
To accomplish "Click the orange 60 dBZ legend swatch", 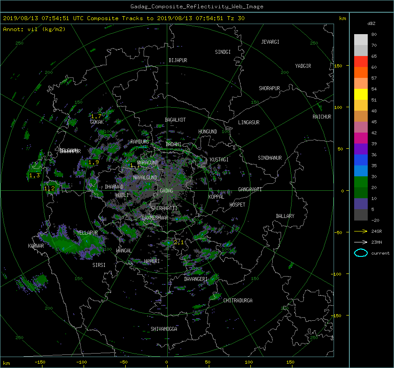I will click(361, 72).
